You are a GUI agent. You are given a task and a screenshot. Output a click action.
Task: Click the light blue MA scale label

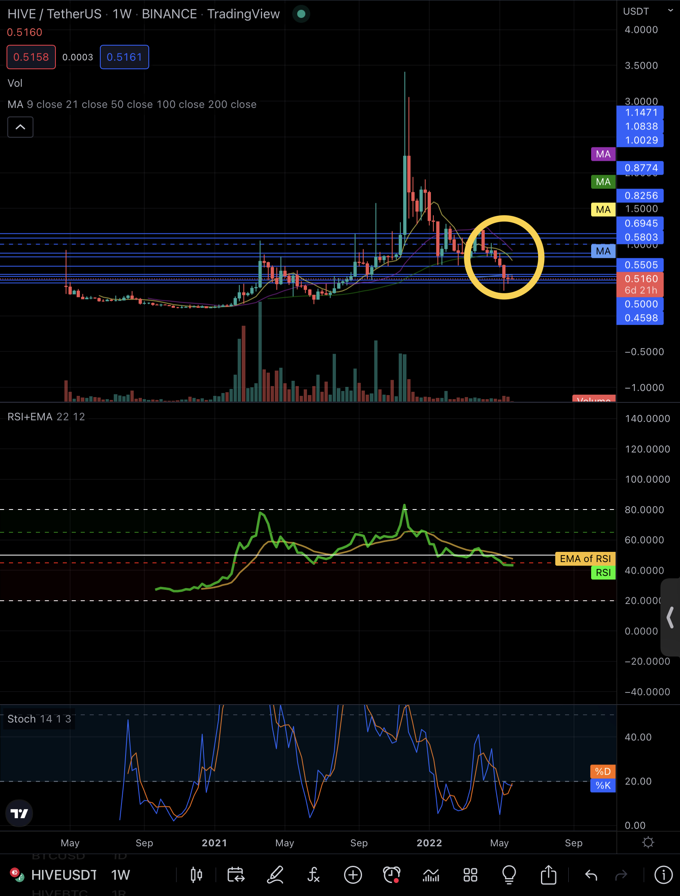click(x=603, y=251)
